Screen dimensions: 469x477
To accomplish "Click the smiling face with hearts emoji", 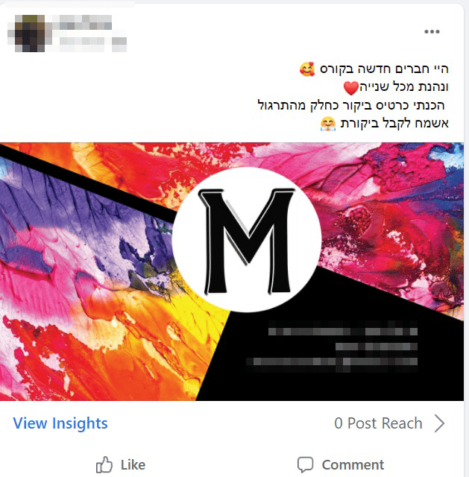I will pyautogui.click(x=307, y=69).
